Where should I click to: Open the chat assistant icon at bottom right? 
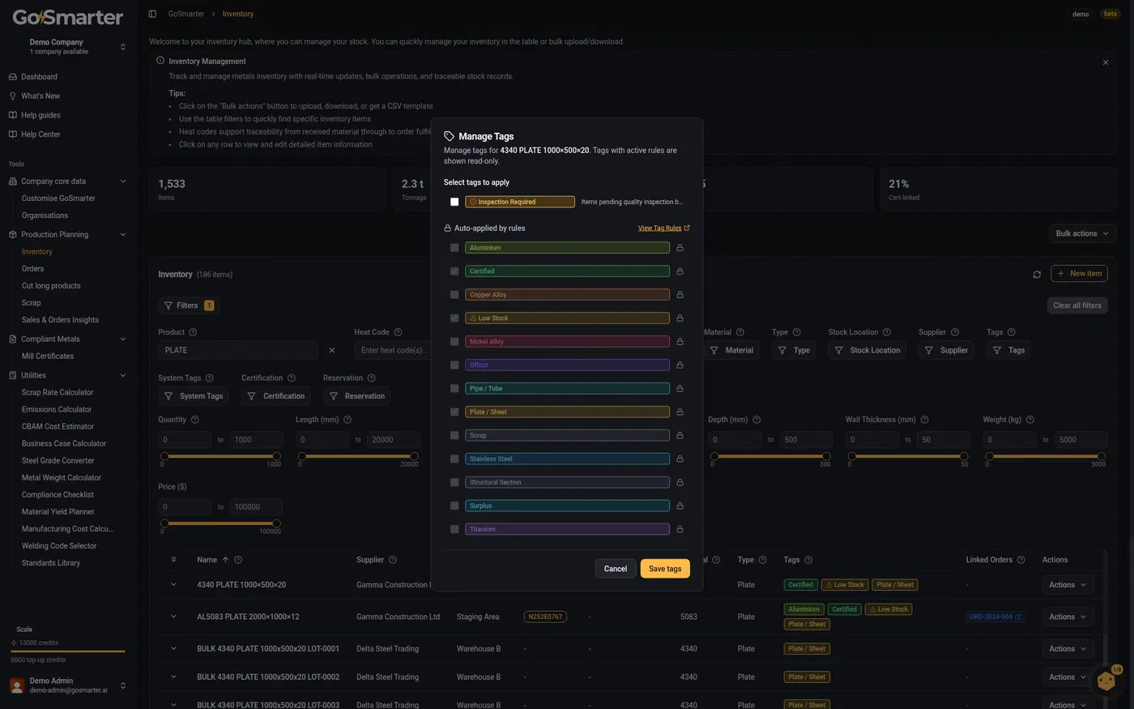pyautogui.click(x=1106, y=681)
